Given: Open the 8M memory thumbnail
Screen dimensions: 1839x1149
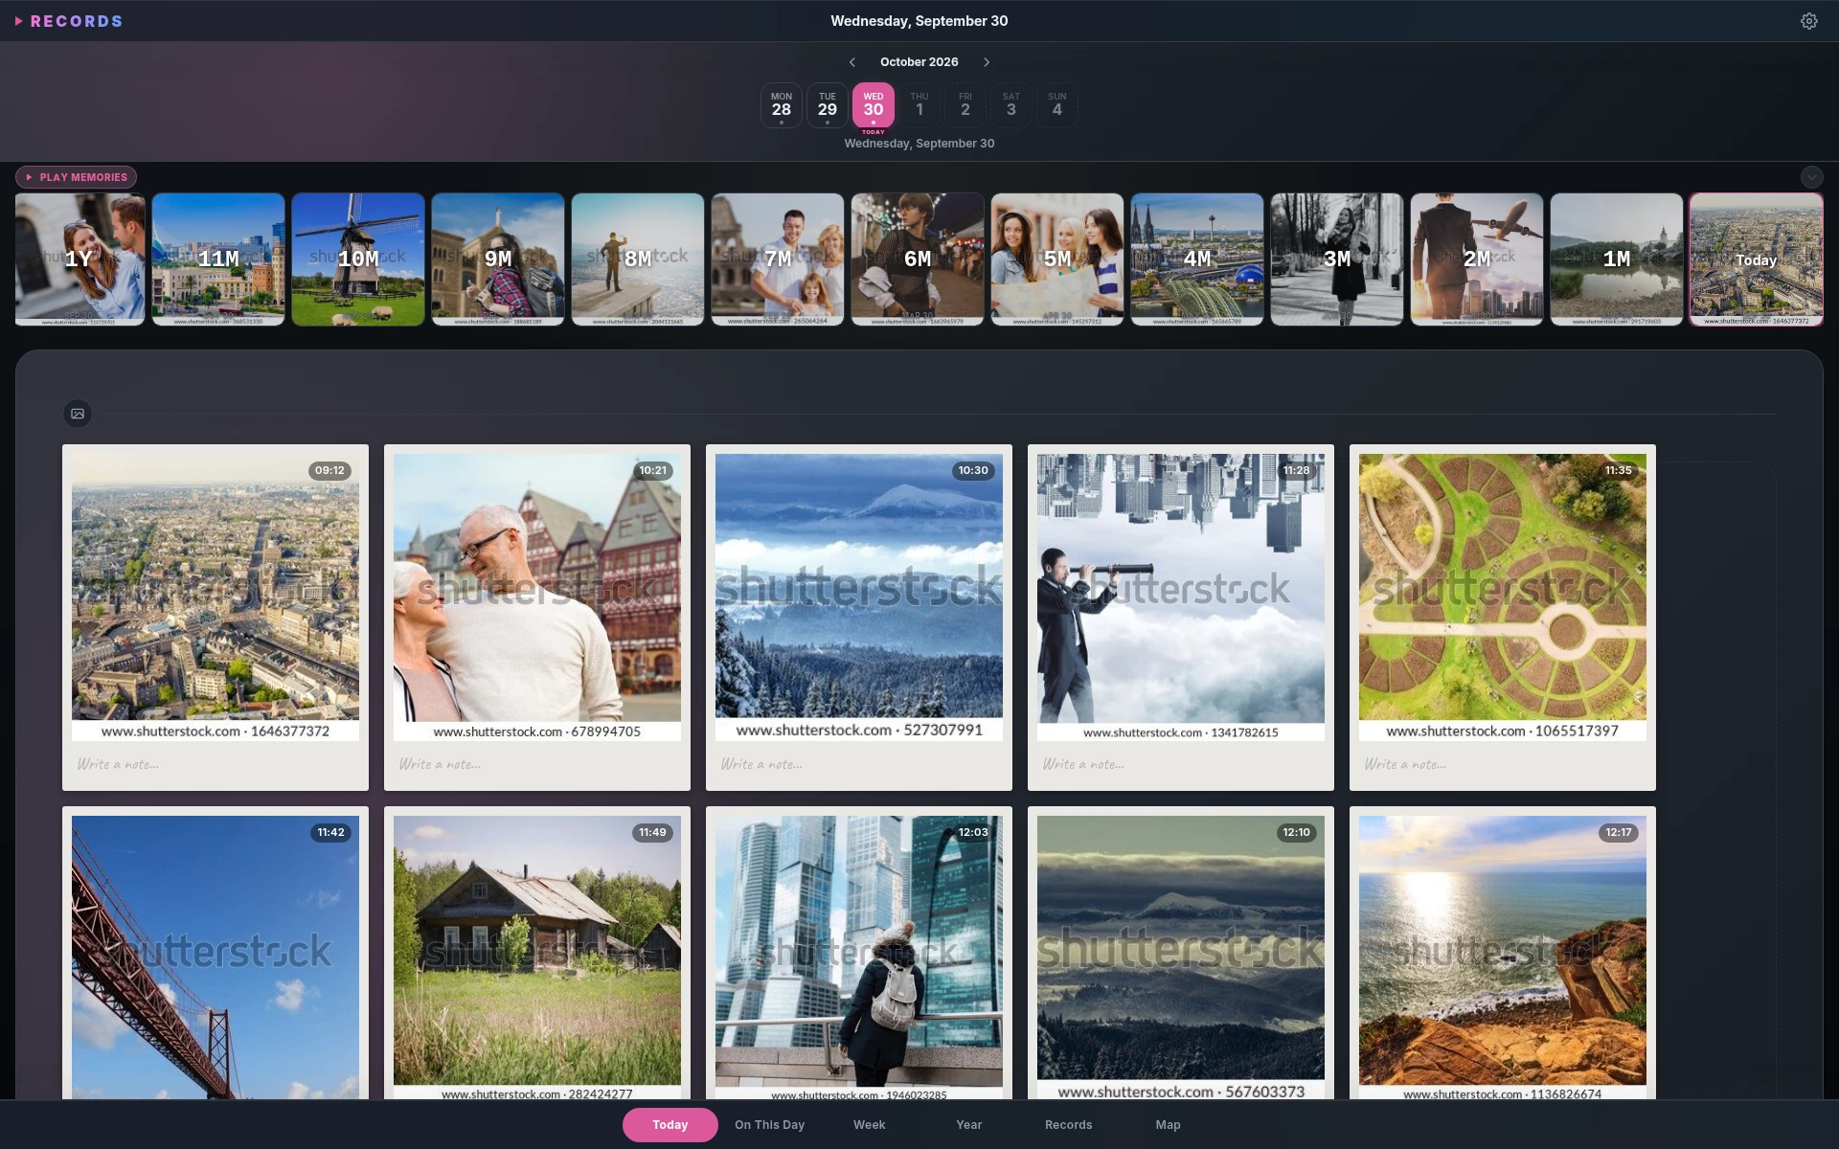Looking at the screenshot, I should point(638,259).
